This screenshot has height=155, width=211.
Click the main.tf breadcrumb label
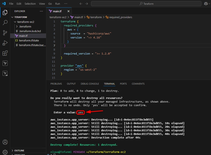point(79,17)
